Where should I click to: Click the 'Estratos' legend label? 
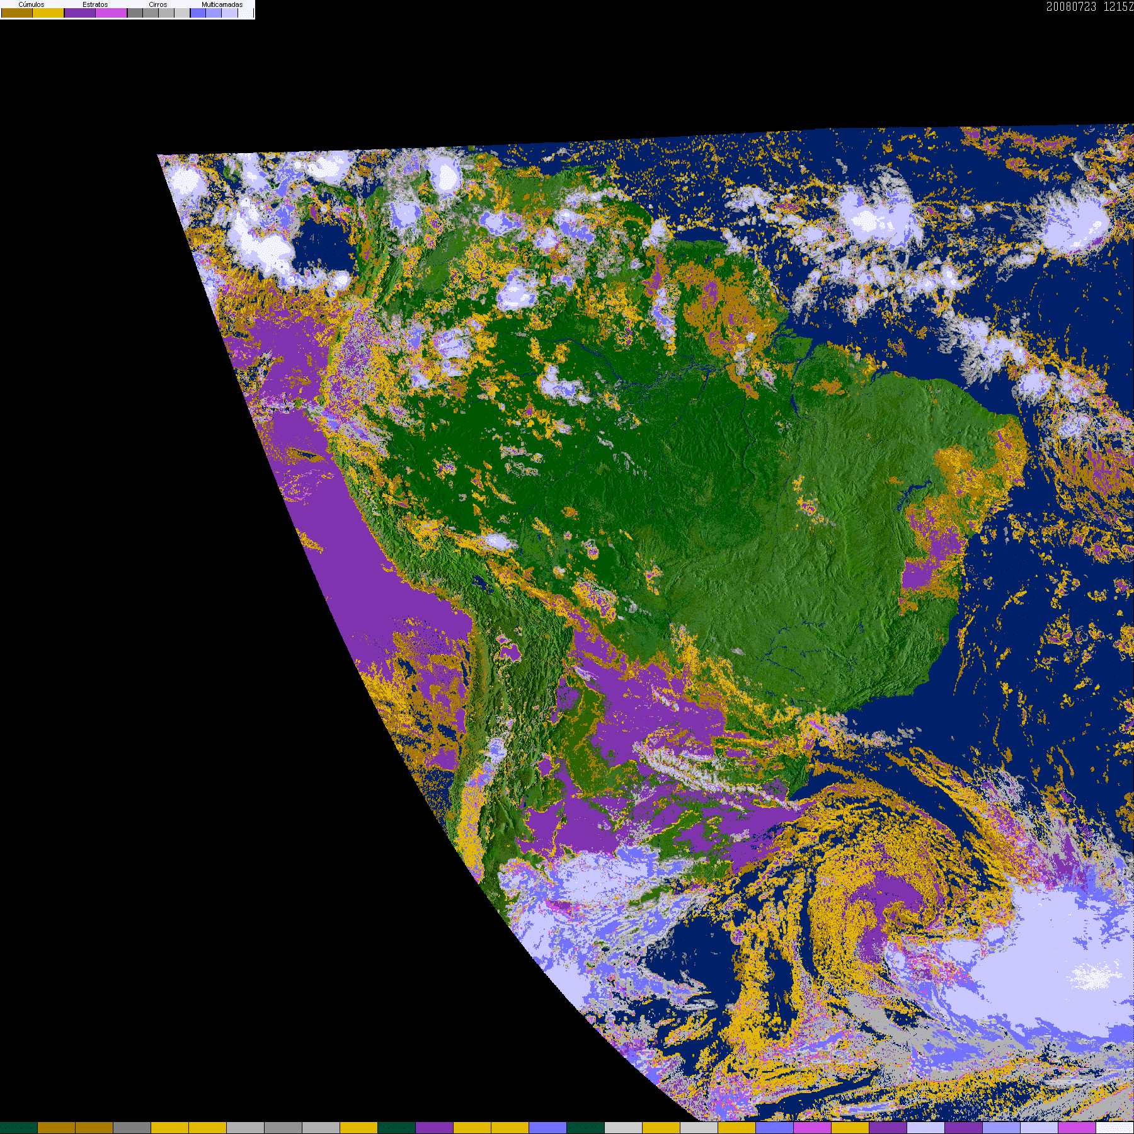tap(95, 4)
